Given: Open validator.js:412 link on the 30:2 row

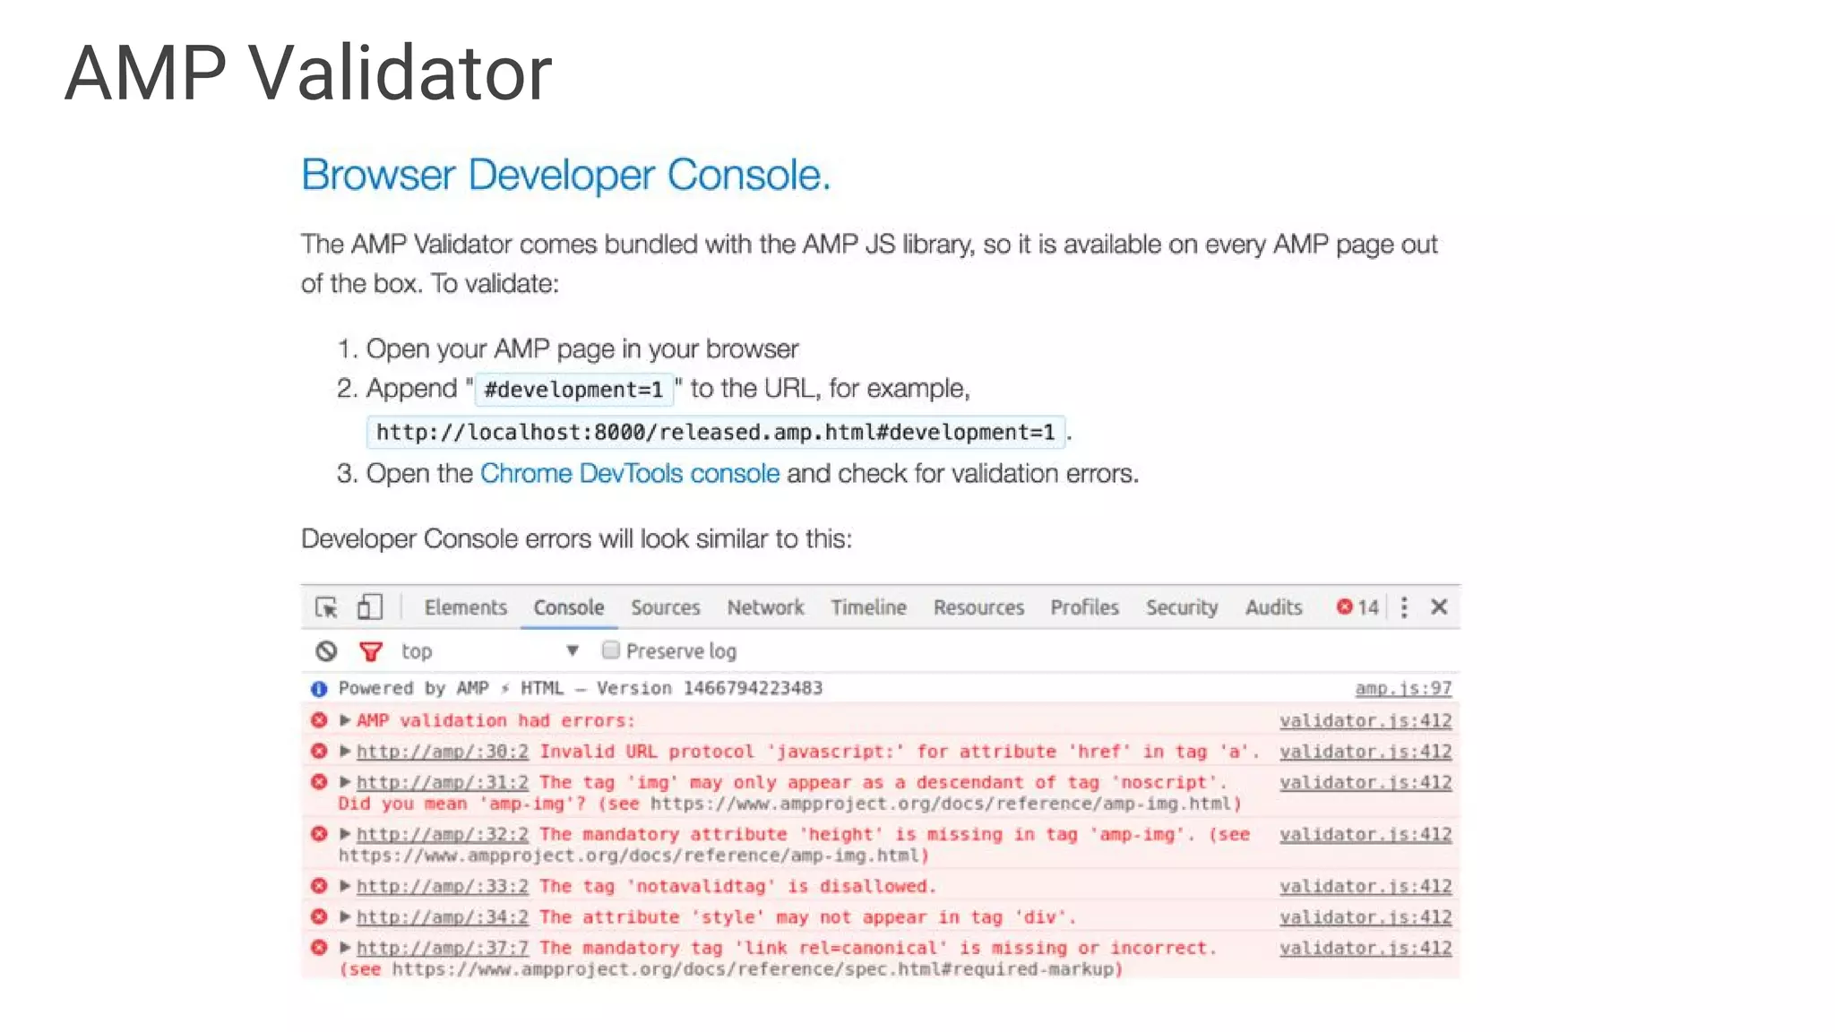Looking at the screenshot, I should point(1365,752).
